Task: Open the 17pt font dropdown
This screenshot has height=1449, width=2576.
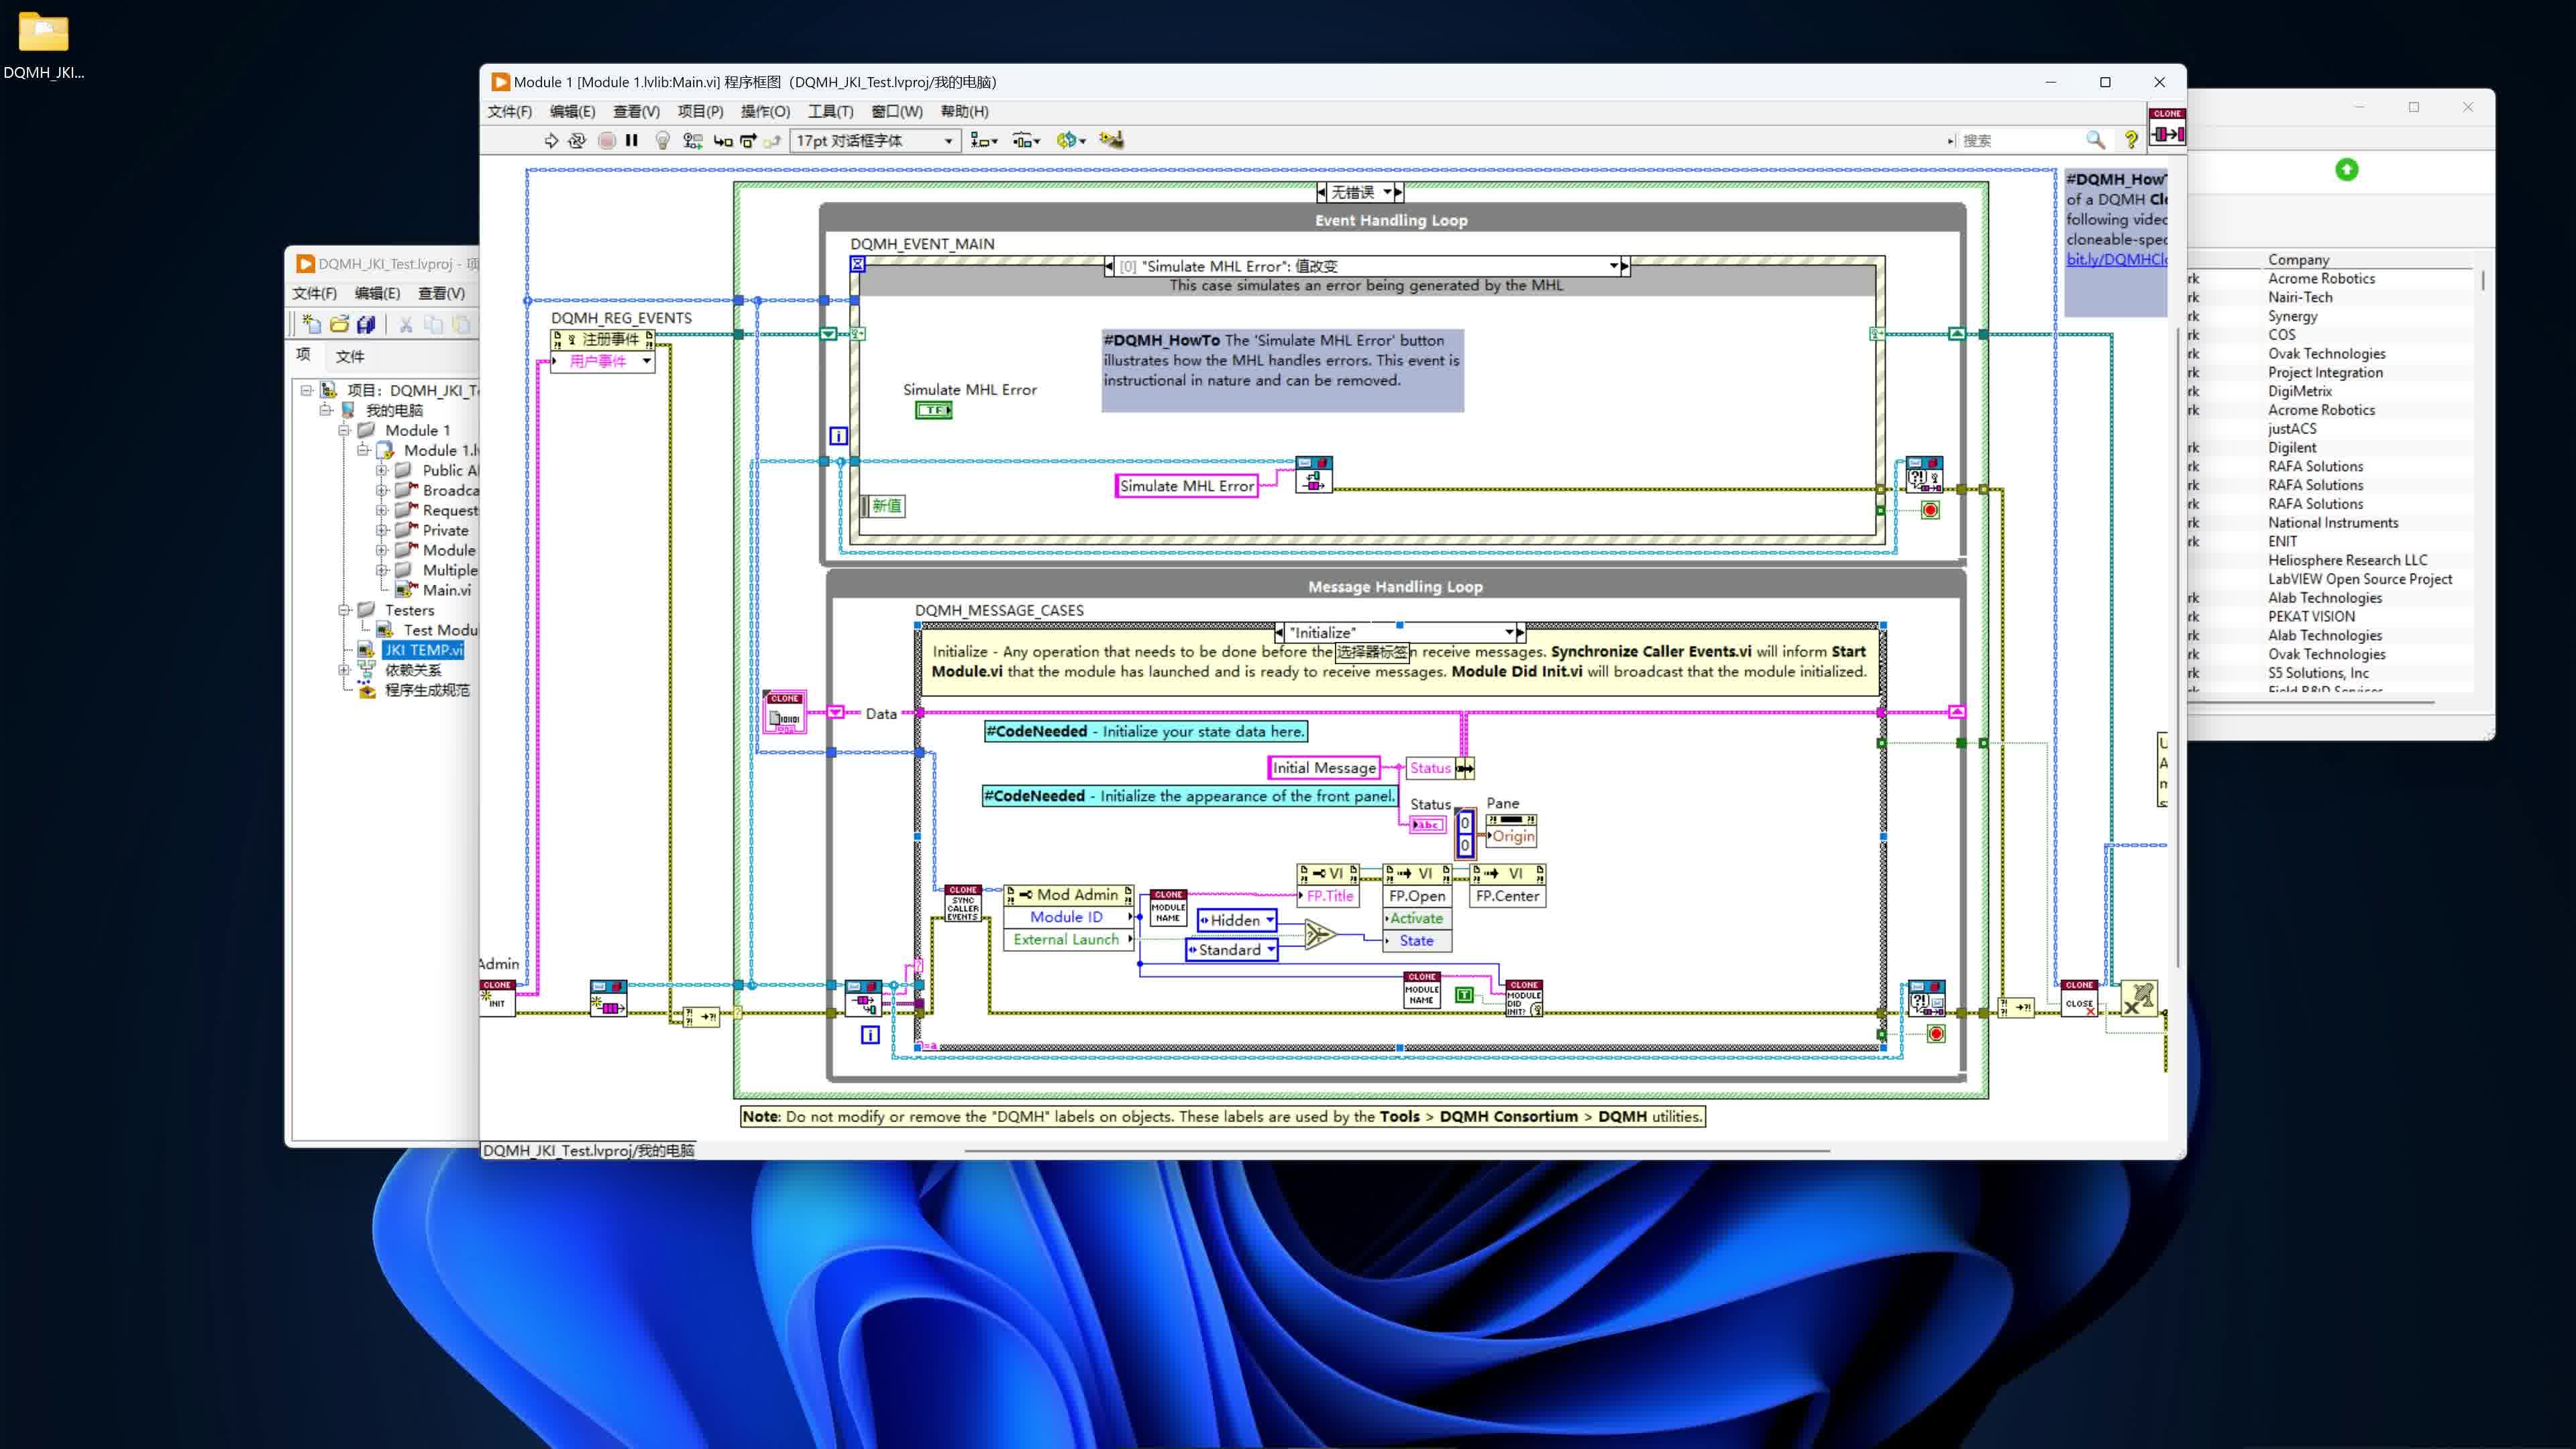Action: click(947, 141)
